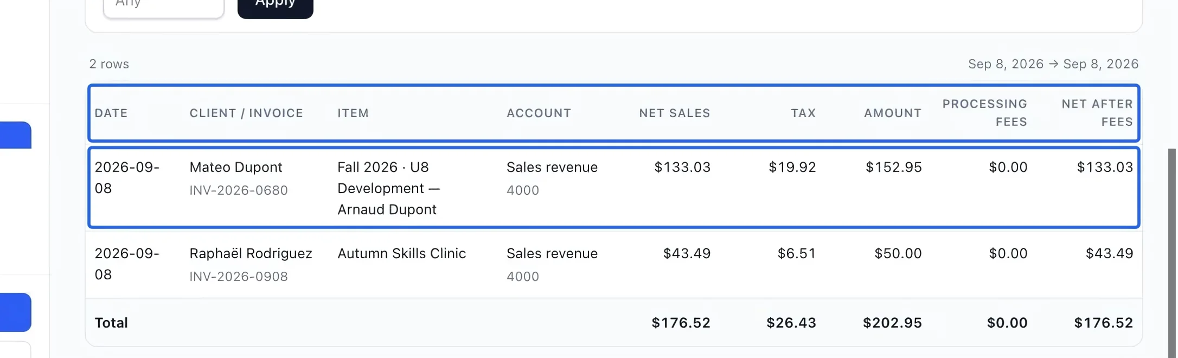Click the vertical scrollbar thumb
1178x358 pixels.
(x=1172, y=253)
